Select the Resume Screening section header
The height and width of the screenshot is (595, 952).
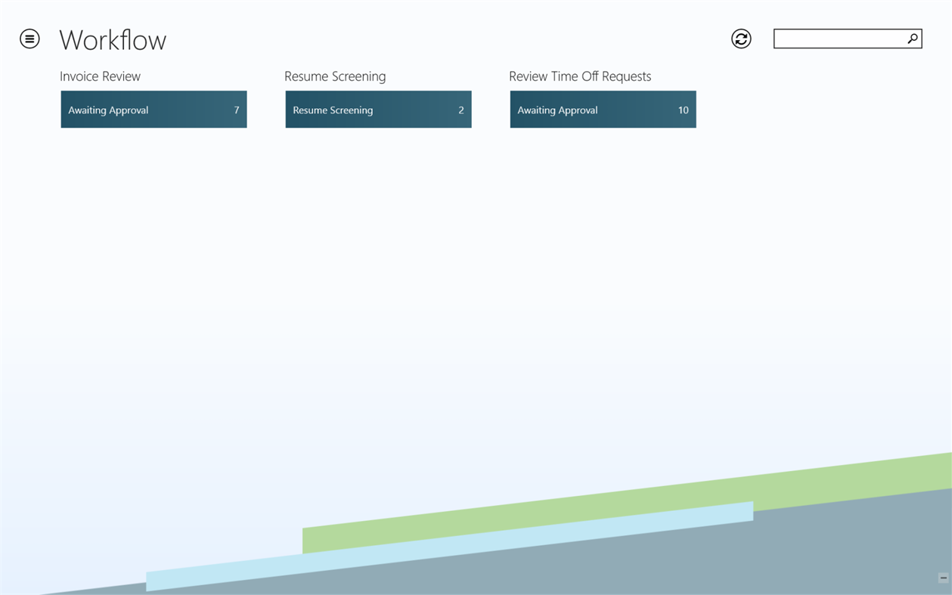pyautogui.click(x=334, y=76)
